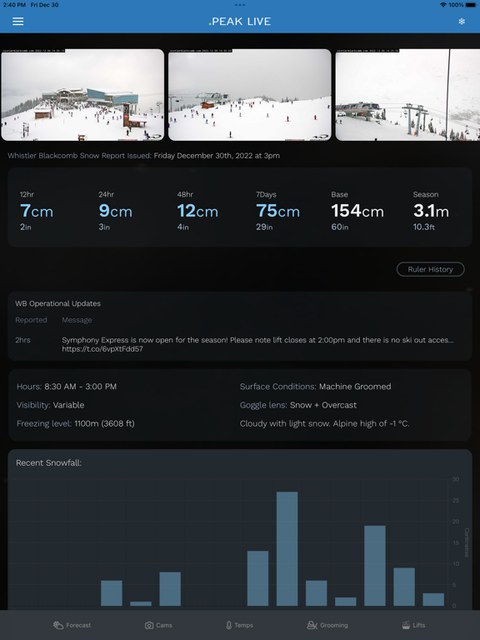Viewport: 480px width, 640px height.
Task: Tap the 2hrs reported time
Action: coord(22,340)
